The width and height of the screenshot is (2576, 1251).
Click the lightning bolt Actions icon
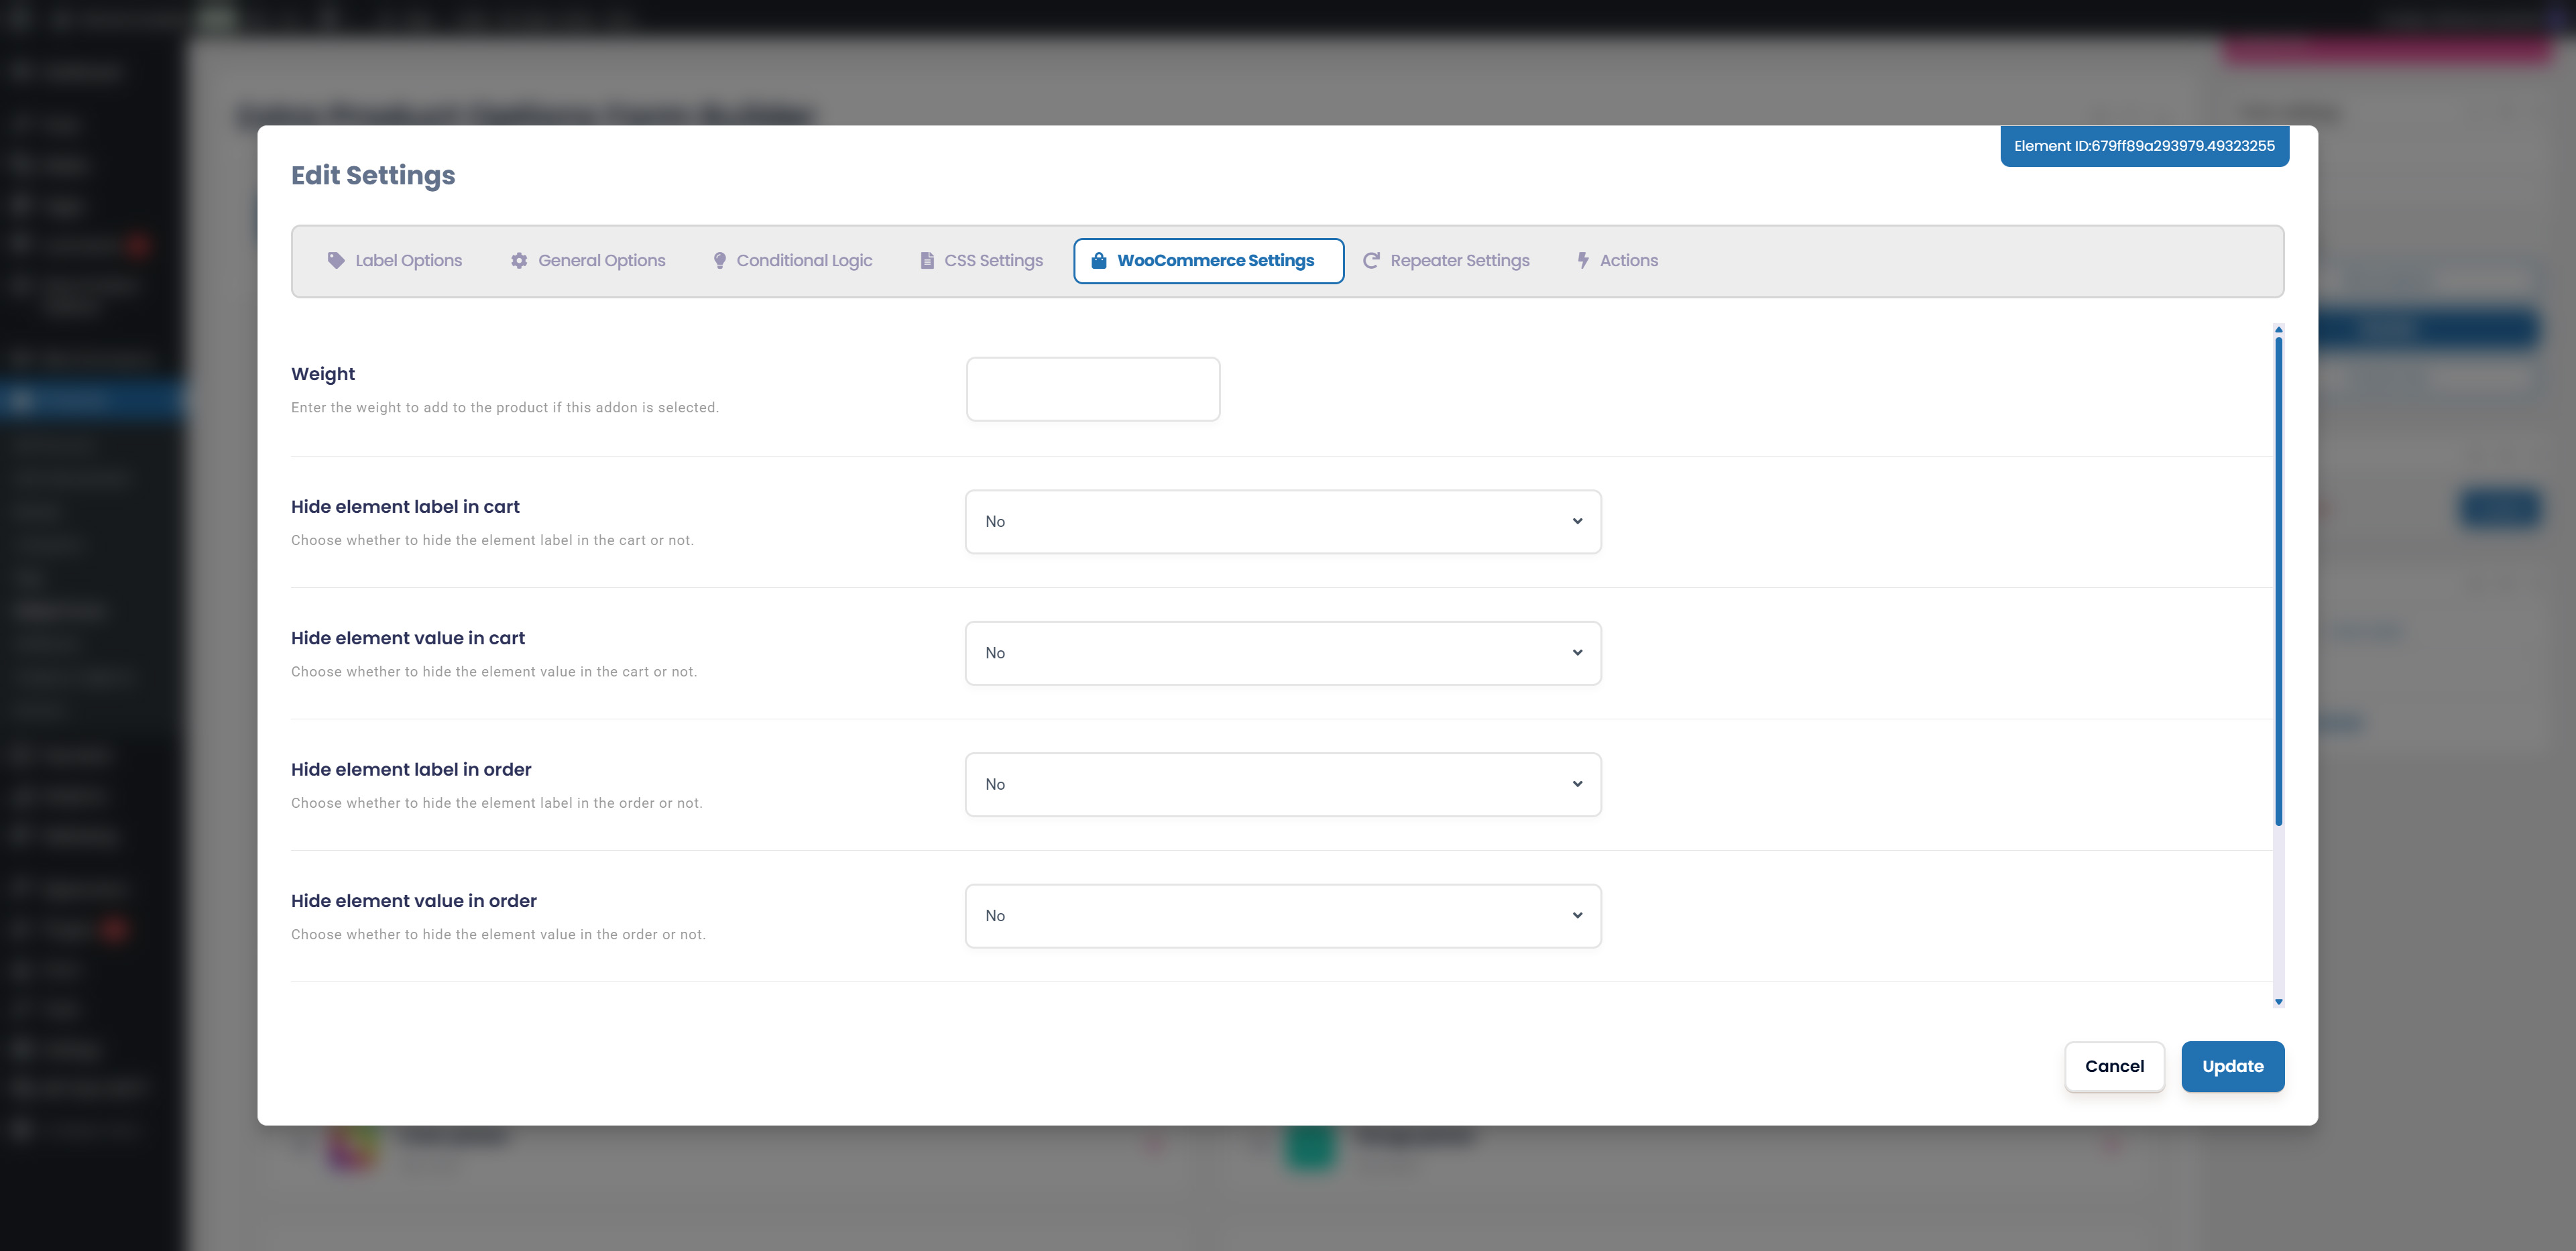coord(1582,260)
